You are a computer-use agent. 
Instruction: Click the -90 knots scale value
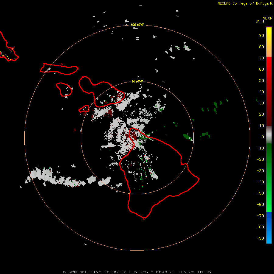pos(260,238)
